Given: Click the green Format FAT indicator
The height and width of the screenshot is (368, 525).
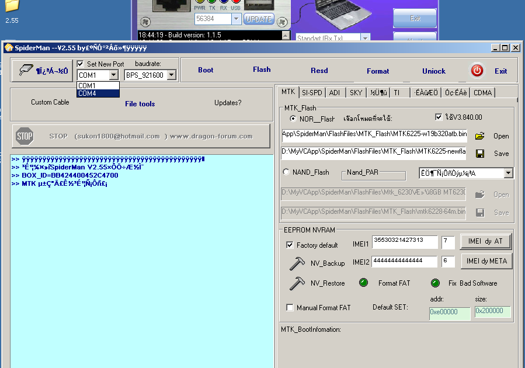Looking at the screenshot, I should pyautogui.click(x=363, y=283).
